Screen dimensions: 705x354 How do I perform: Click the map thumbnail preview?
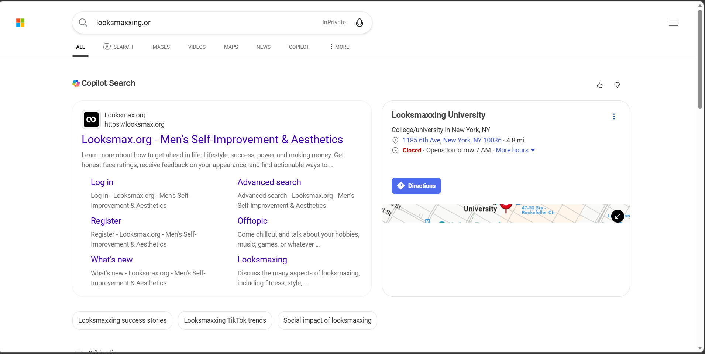click(x=506, y=213)
